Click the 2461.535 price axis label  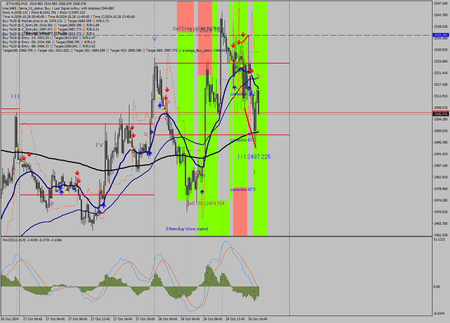pos(441,235)
